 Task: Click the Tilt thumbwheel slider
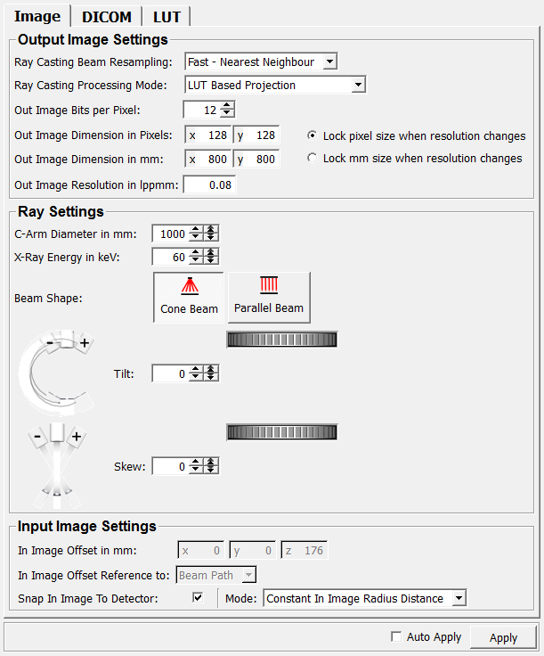tap(282, 339)
